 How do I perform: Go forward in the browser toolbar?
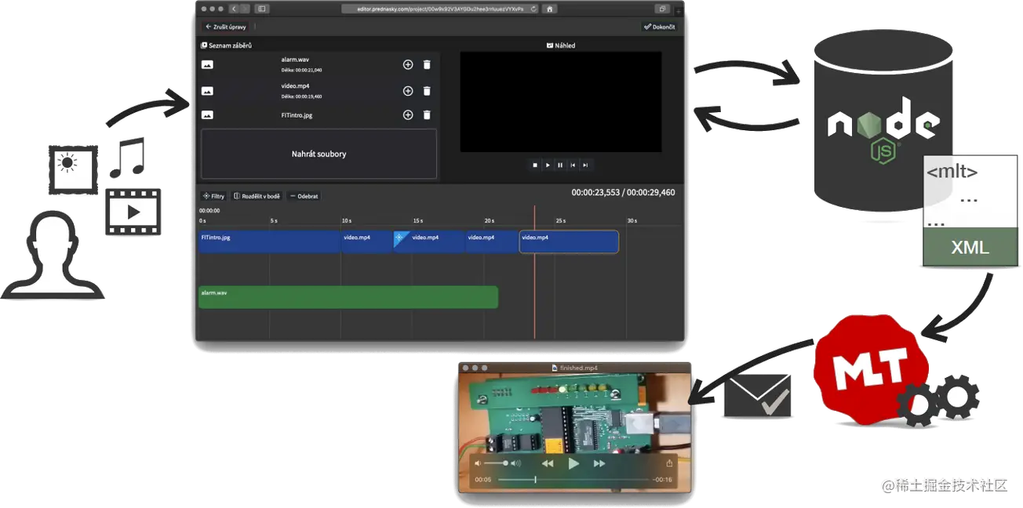245,9
